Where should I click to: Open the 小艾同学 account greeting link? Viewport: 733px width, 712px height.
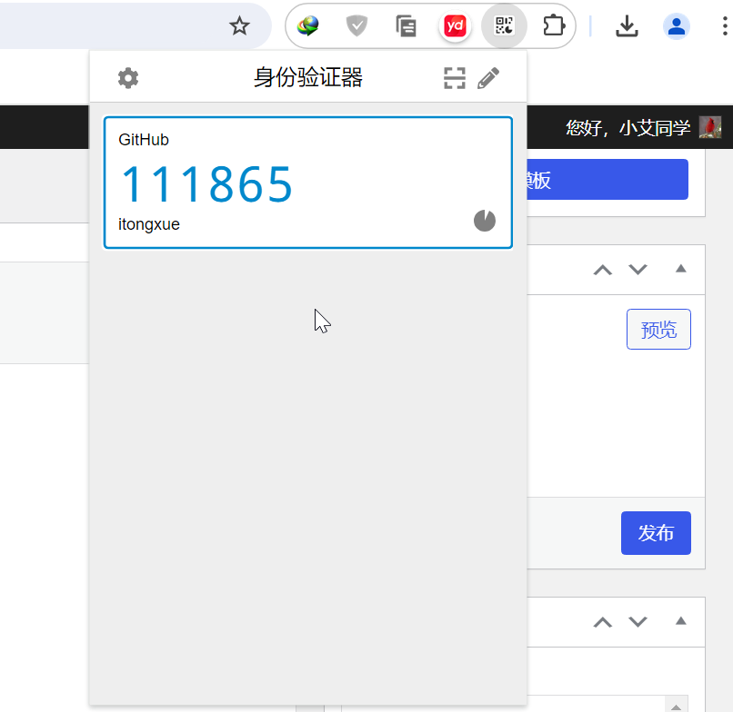coord(628,127)
